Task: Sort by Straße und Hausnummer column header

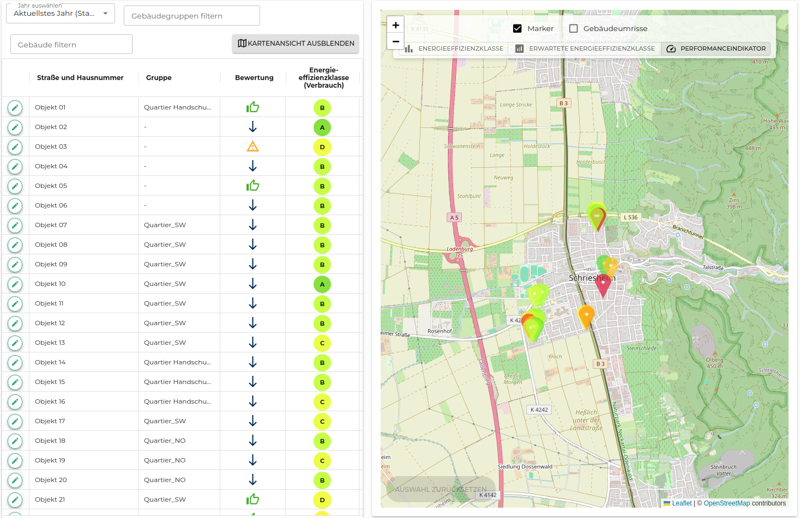Action: [80, 78]
